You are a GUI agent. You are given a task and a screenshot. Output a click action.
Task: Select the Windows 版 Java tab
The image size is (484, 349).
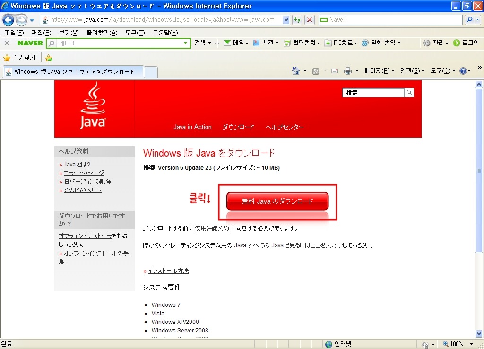(73, 72)
